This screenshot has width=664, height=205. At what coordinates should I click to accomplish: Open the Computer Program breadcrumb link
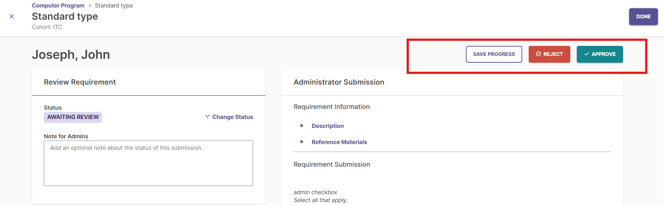58,5
